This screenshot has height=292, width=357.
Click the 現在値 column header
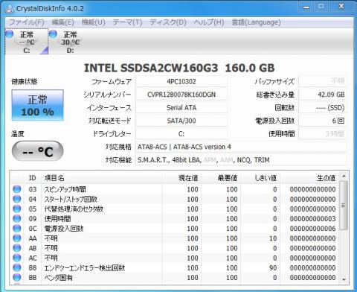click(x=181, y=178)
